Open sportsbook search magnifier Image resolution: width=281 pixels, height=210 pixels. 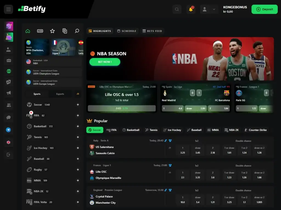[x=77, y=31]
